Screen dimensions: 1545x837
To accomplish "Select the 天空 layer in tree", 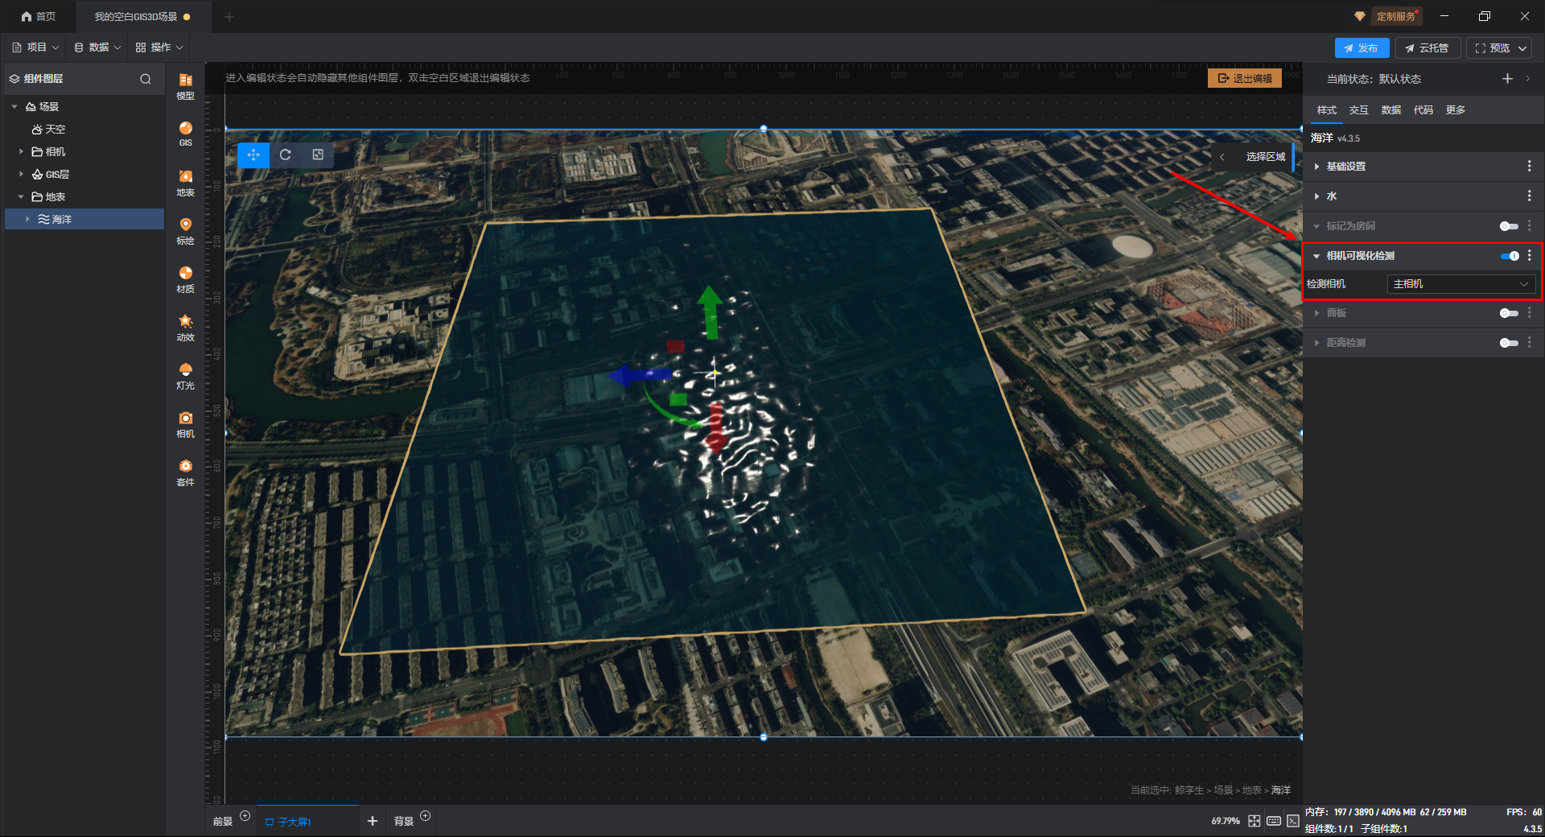I will [x=55, y=129].
